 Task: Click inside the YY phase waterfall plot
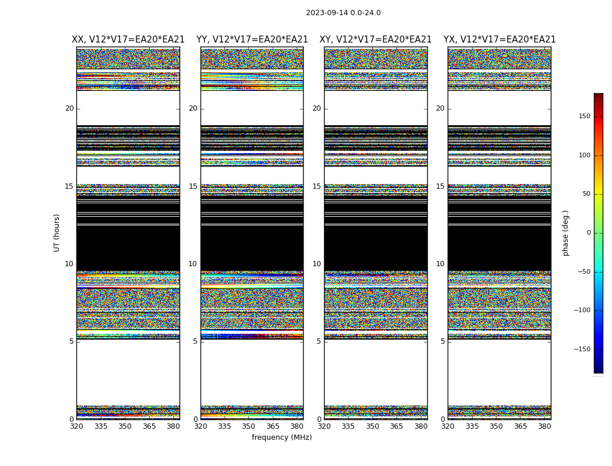point(252,233)
